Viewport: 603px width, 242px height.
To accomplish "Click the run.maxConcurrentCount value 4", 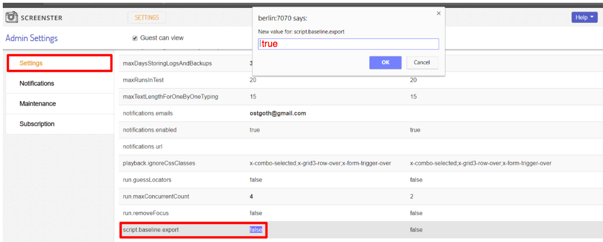I will point(251,197).
